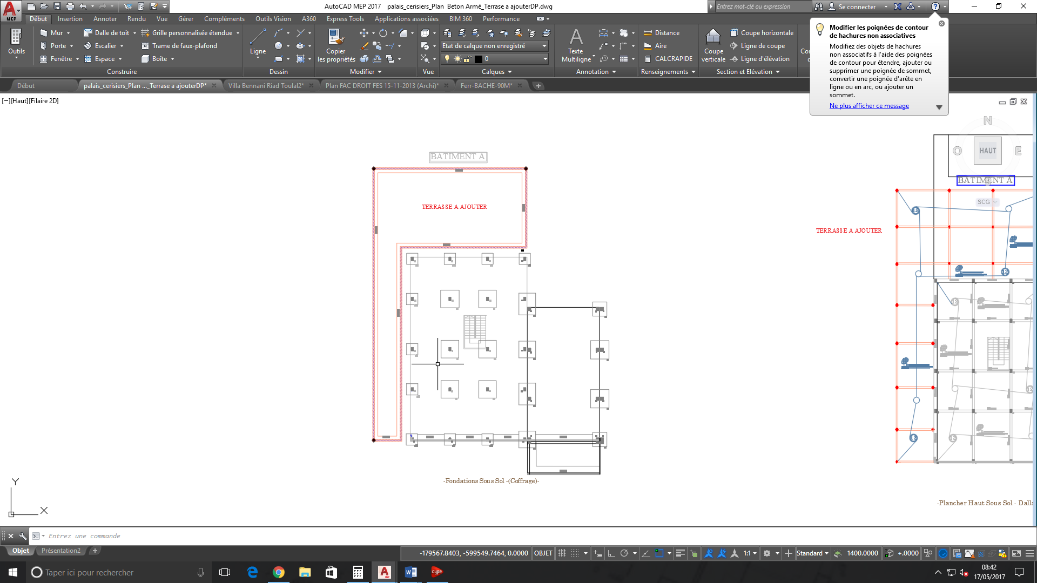Click Ligne d'élévation tool
Viewport: 1037px width, 583px height.
tap(759, 59)
